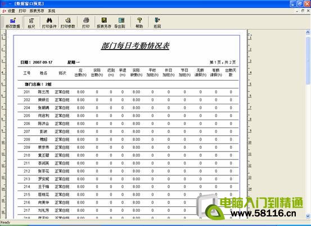Open 帮助 question mark icon
Image resolution: width=311 pixels, height=226 pixels.
tap(139, 23)
